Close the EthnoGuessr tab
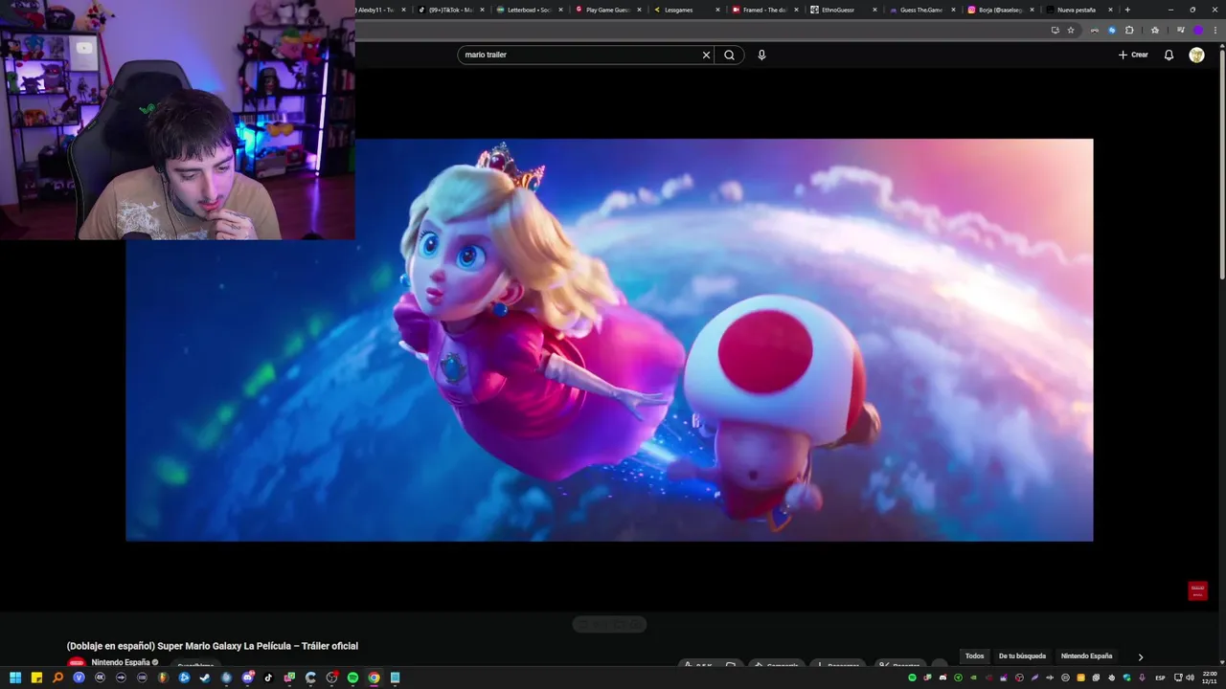This screenshot has width=1226, height=689. pos(874,10)
